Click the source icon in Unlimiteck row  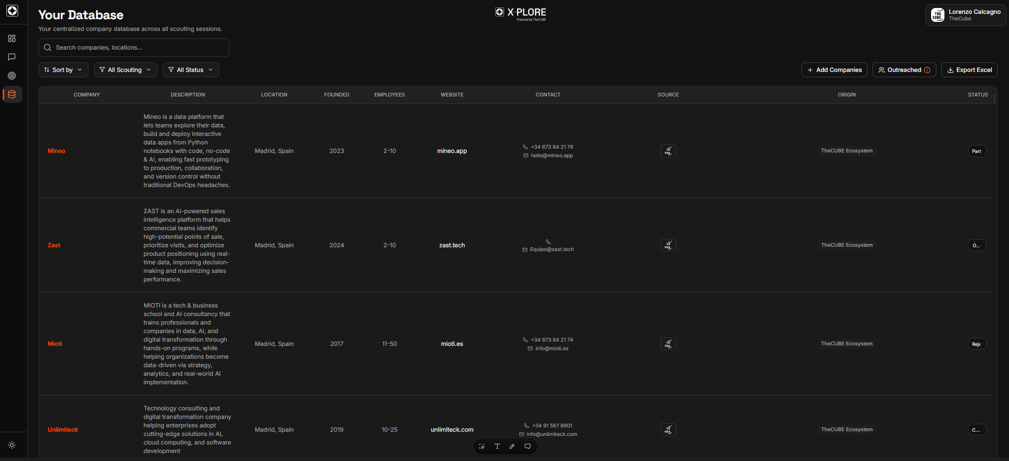(668, 430)
